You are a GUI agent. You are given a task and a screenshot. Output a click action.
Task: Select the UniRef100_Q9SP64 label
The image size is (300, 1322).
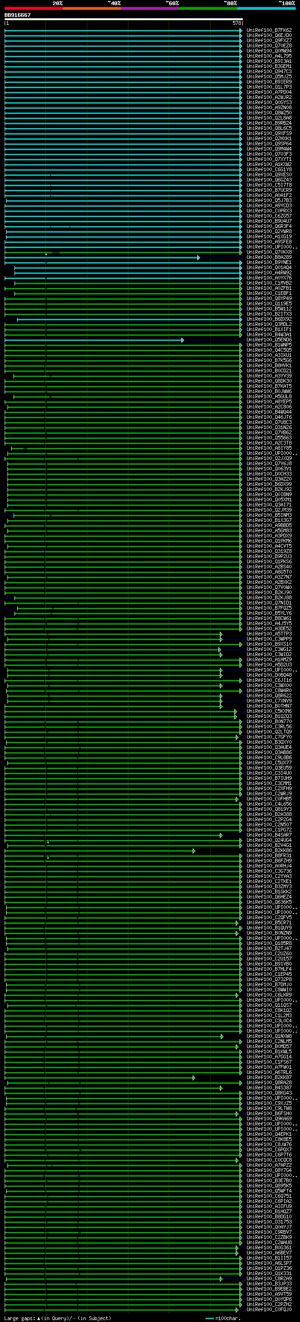(269, 144)
